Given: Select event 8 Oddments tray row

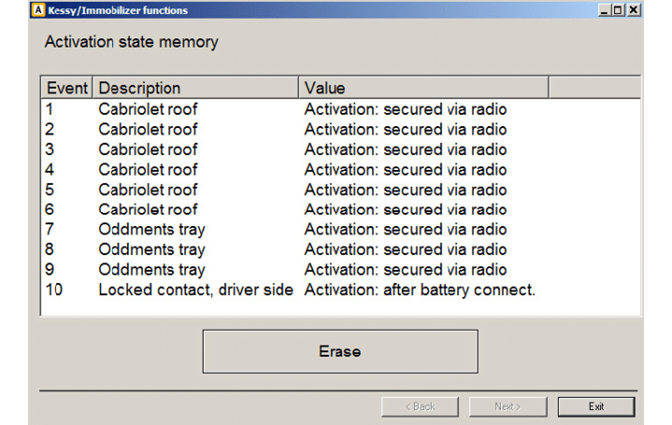Looking at the screenshot, I should (151, 250).
